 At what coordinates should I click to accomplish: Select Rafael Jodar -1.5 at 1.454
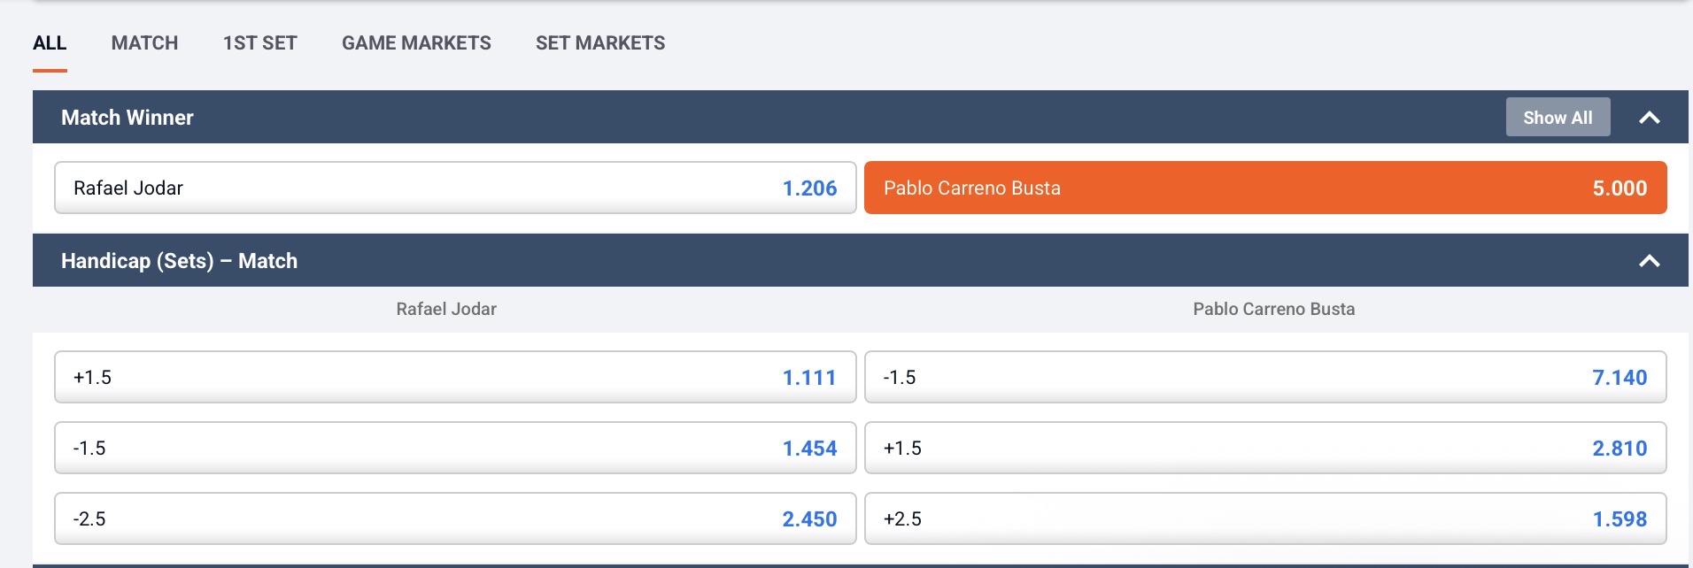pos(455,448)
